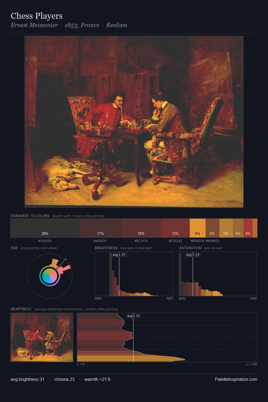This screenshot has height=402, width=268.
Task: Click the artist name Ernest Meissonier
Action: pyautogui.click(x=34, y=25)
